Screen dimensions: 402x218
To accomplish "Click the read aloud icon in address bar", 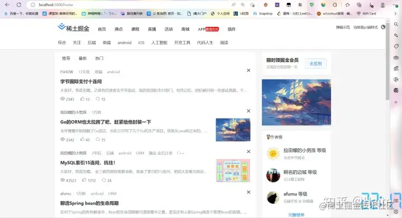I will (x=233, y=4).
